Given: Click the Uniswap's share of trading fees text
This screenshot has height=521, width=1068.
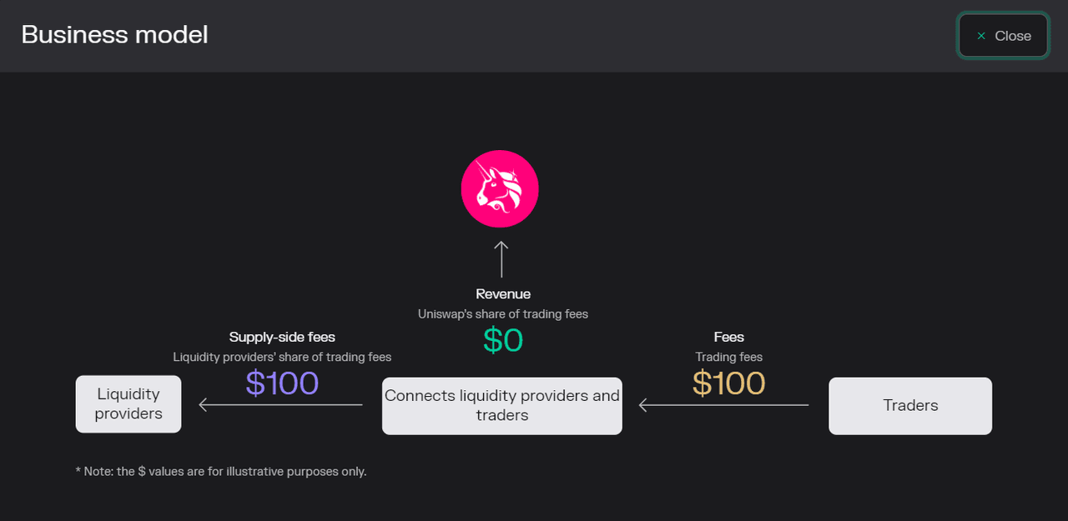Looking at the screenshot, I should click(503, 314).
